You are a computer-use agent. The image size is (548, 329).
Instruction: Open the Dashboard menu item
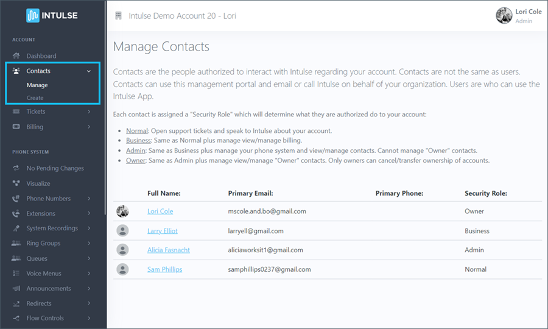tap(41, 56)
